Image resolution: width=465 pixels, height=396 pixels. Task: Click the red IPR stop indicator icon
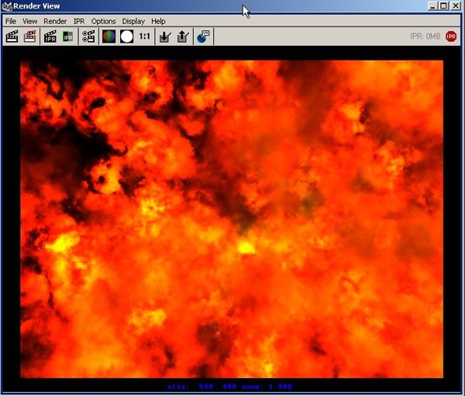451,36
